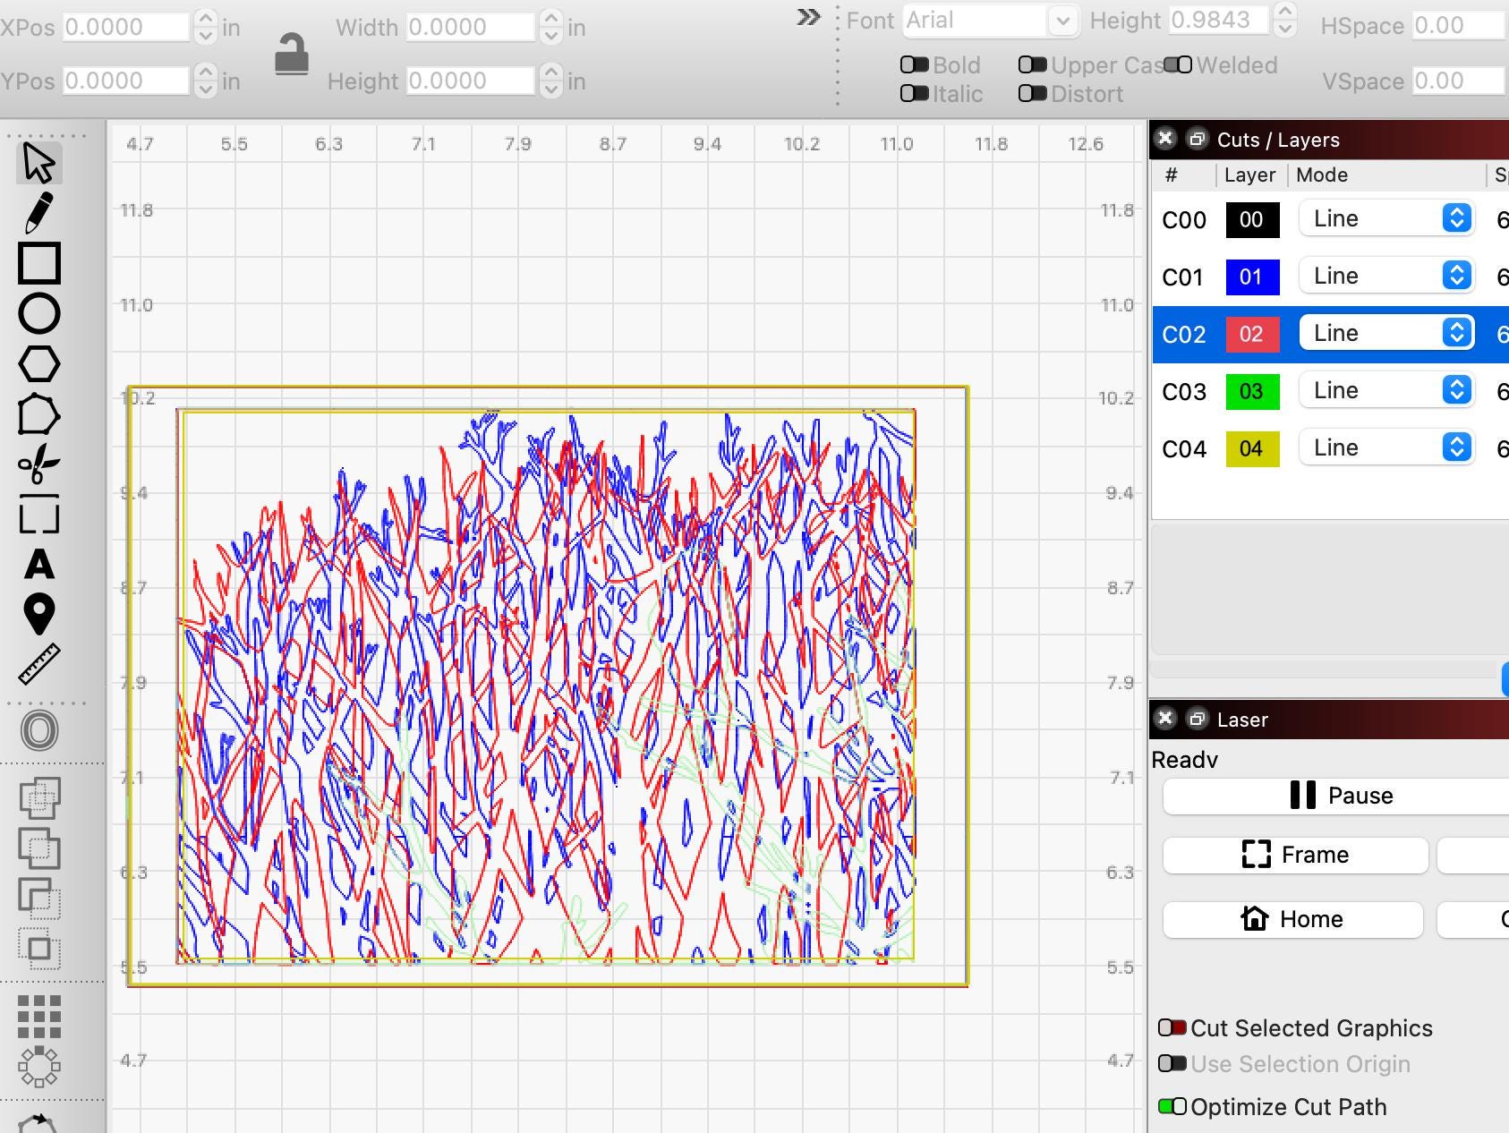Turn off Optimize Cut Path
This screenshot has height=1133, width=1509.
(x=1172, y=1107)
